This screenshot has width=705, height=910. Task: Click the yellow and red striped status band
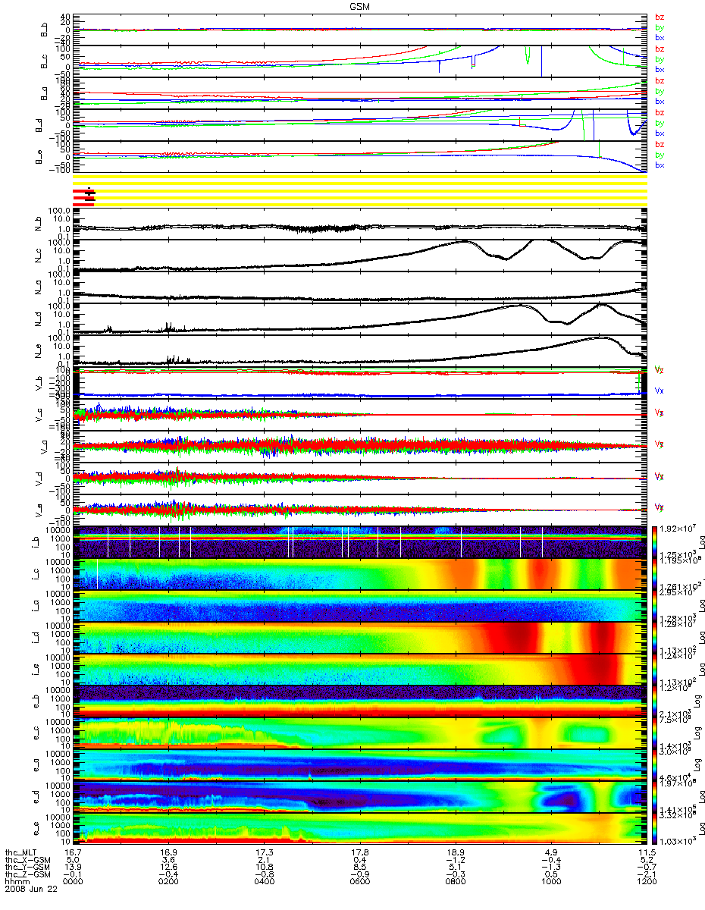359,190
